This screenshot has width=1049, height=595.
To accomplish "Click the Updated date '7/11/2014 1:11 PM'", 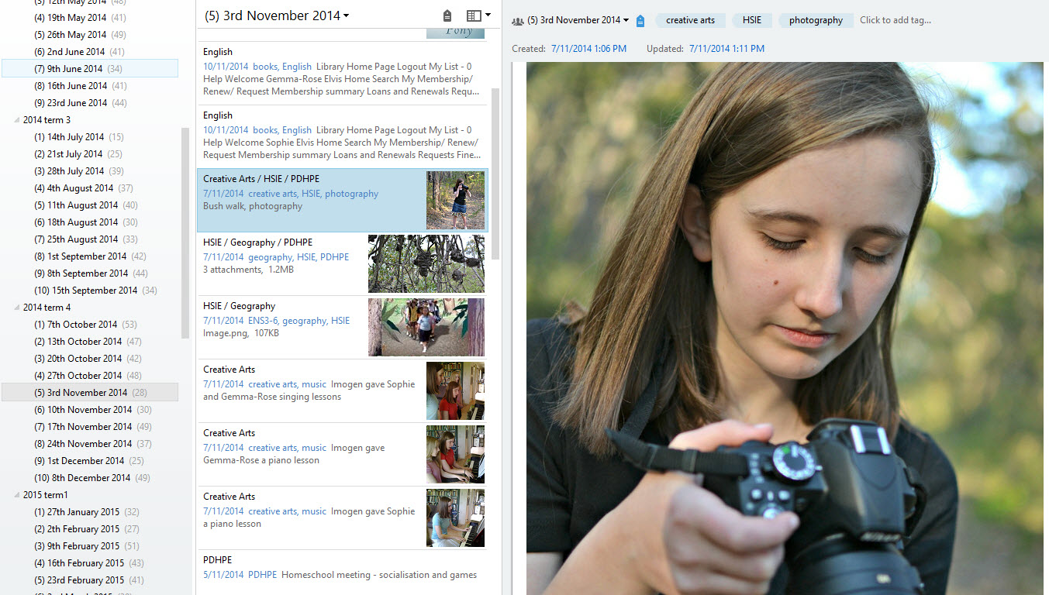I will point(726,49).
